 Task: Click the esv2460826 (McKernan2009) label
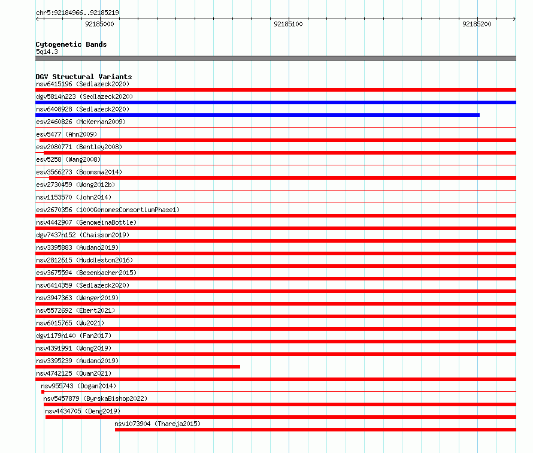(x=81, y=122)
